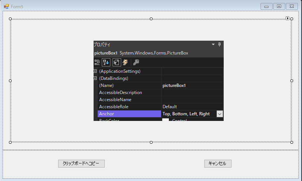Open Events via the lightning bolt icon

125,62
